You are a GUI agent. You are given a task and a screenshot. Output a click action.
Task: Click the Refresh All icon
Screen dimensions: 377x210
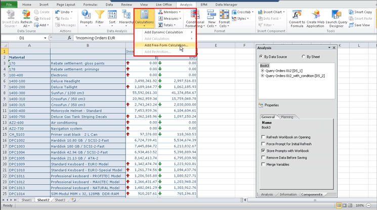pyautogui.click(x=26, y=15)
